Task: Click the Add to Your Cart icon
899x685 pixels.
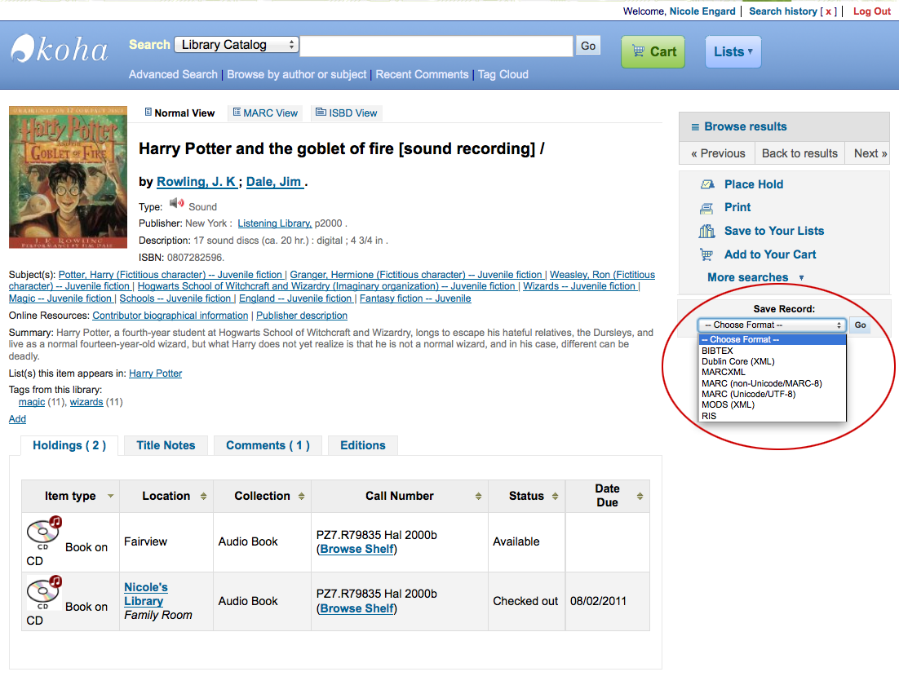Action: (x=707, y=254)
